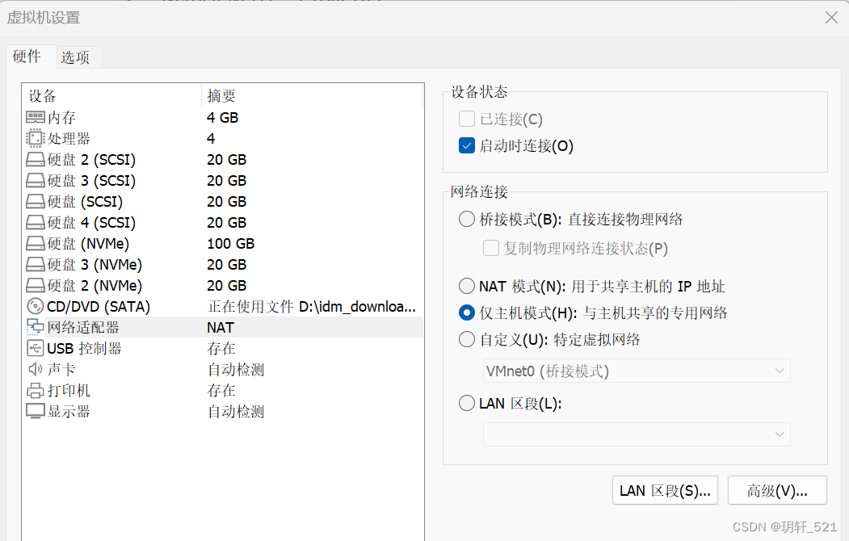Screen dimensions: 849x541
Task: Click the 声卡 row label
Action: pos(61,370)
